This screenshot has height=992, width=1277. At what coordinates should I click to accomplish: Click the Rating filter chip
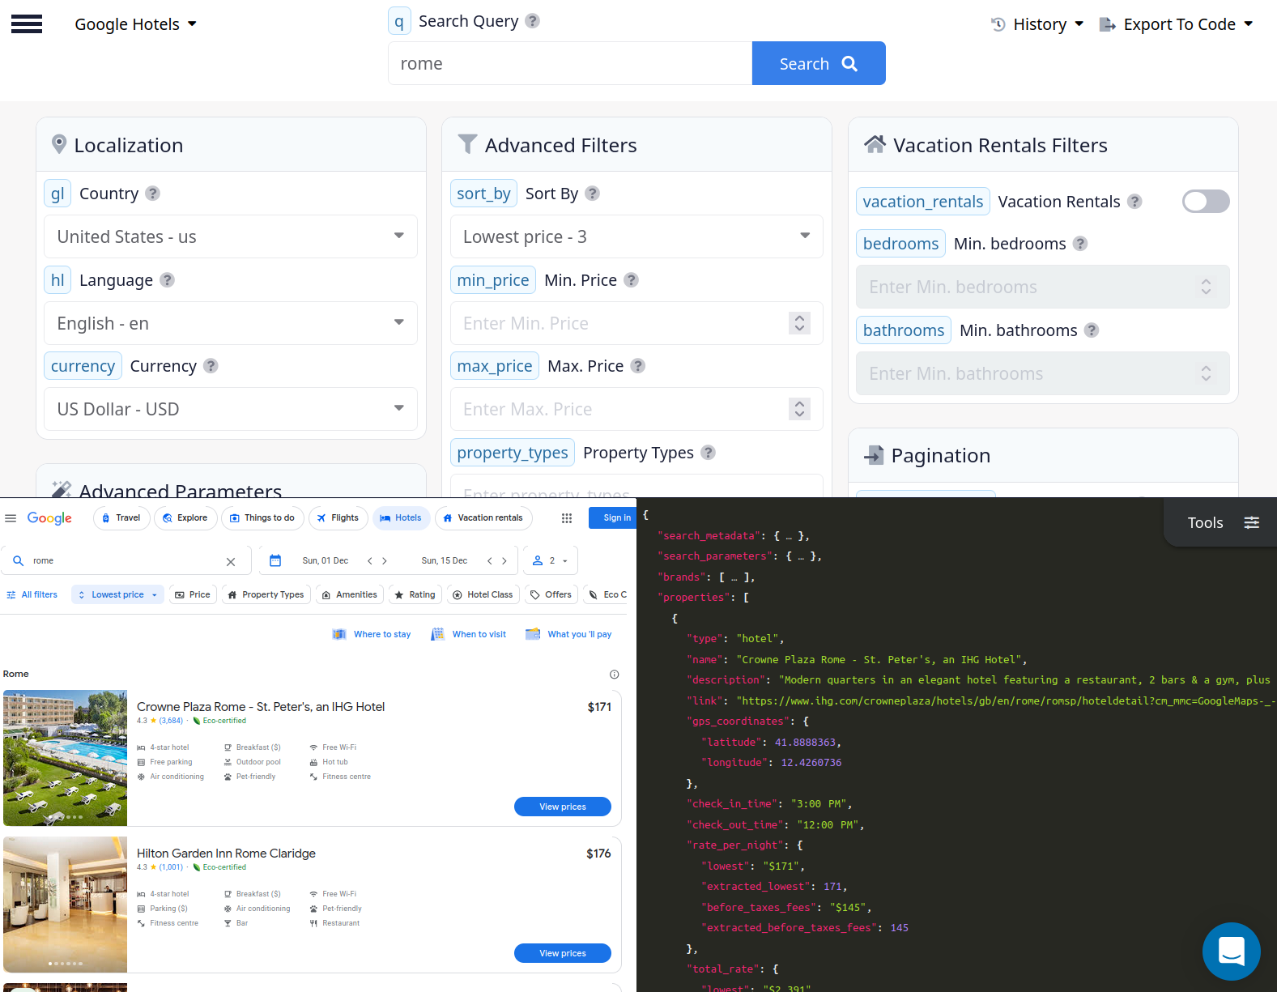(415, 594)
